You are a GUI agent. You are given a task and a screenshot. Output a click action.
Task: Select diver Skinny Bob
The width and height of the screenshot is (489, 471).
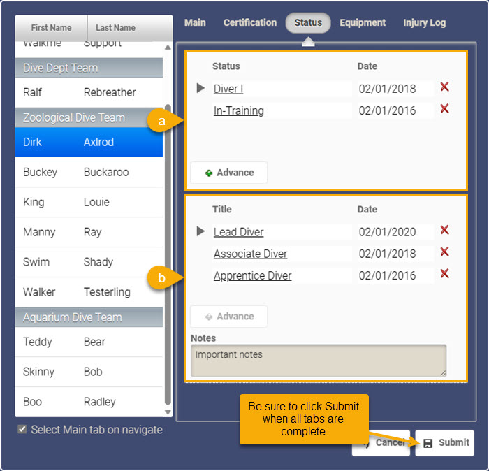click(89, 372)
